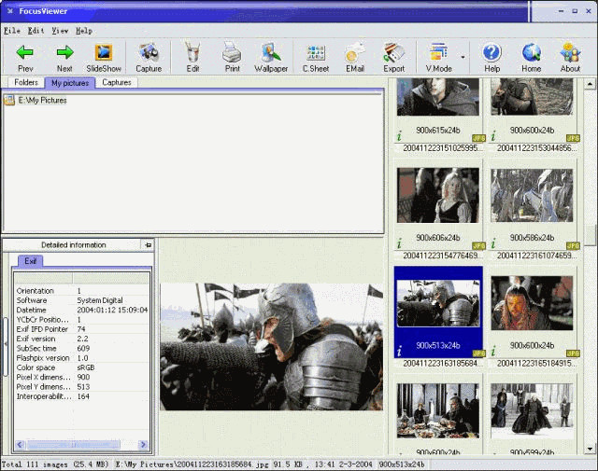The height and width of the screenshot is (471, 598).
Task: Select the E:\My Pictures folder entry
Action: point(36,100)
